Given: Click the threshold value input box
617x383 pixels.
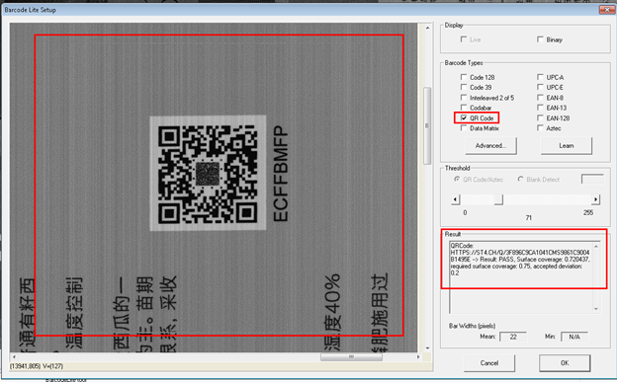Looking at the screenshot, I should [592, 179].
